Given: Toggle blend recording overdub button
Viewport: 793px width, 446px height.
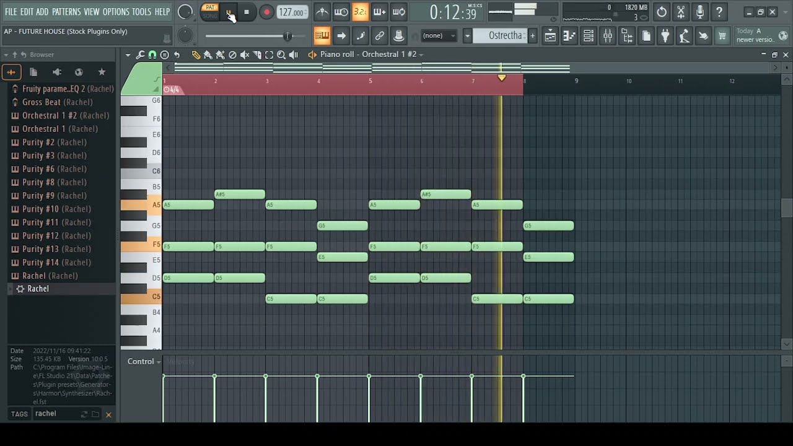Looking at the screenshot, I should pos(380,12).
